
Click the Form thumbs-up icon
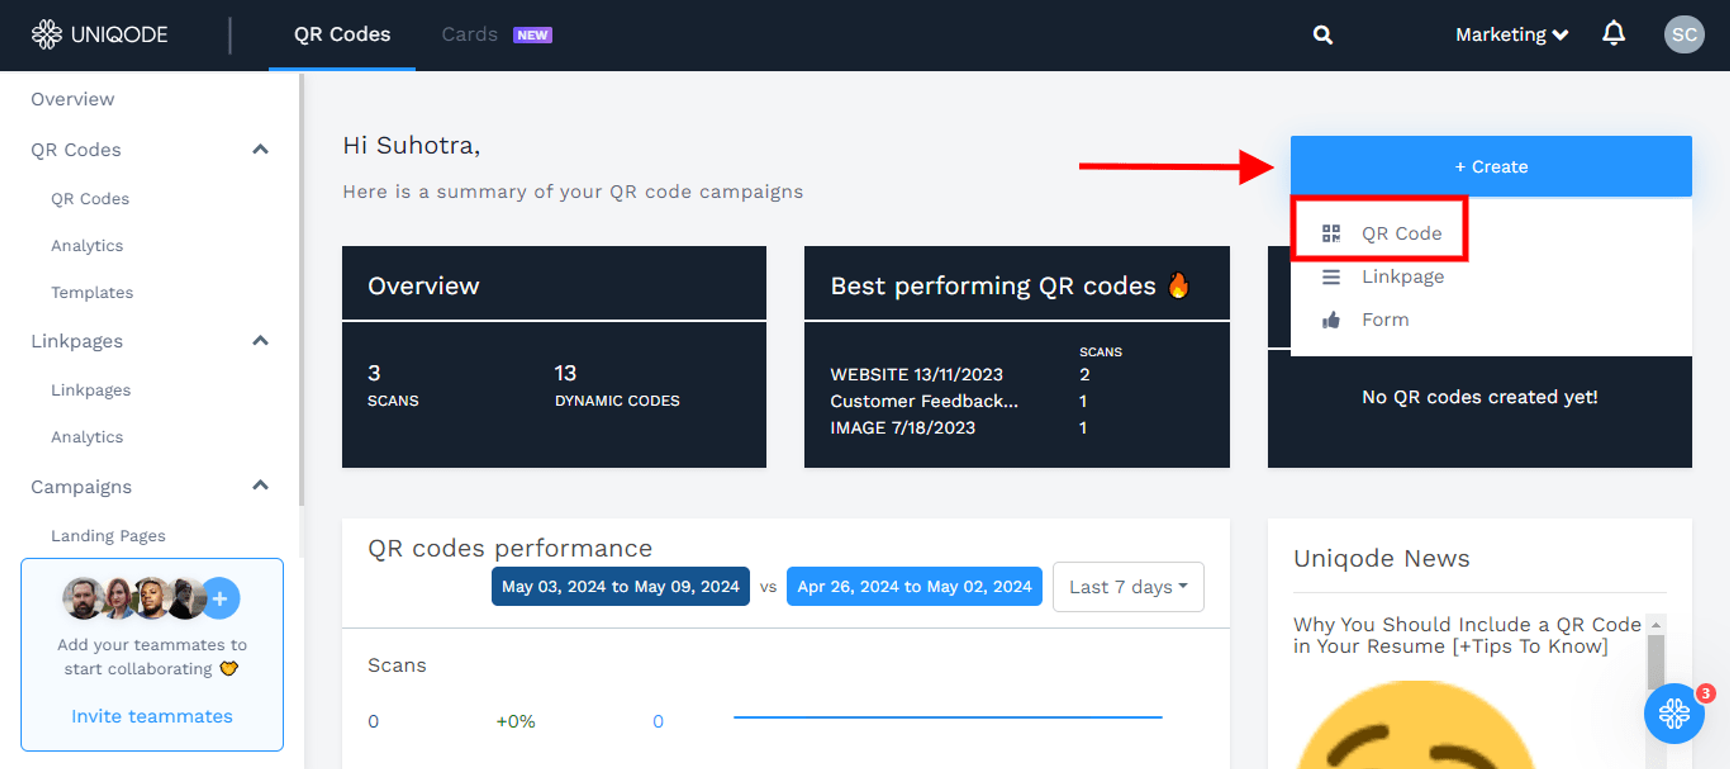click(1330, 320)
